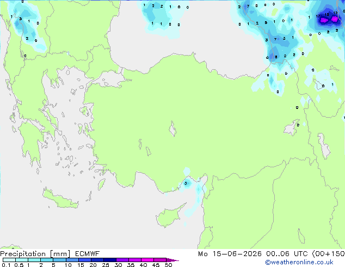Click the 'ECMWF' model label
The image size is (345, 267).
pos(88,254)
